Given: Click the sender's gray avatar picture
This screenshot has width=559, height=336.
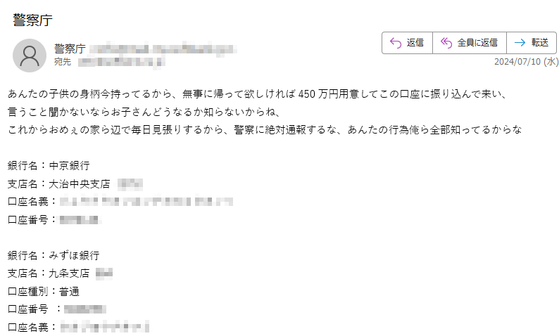Looking at the screenshot, I should point(30,56).
